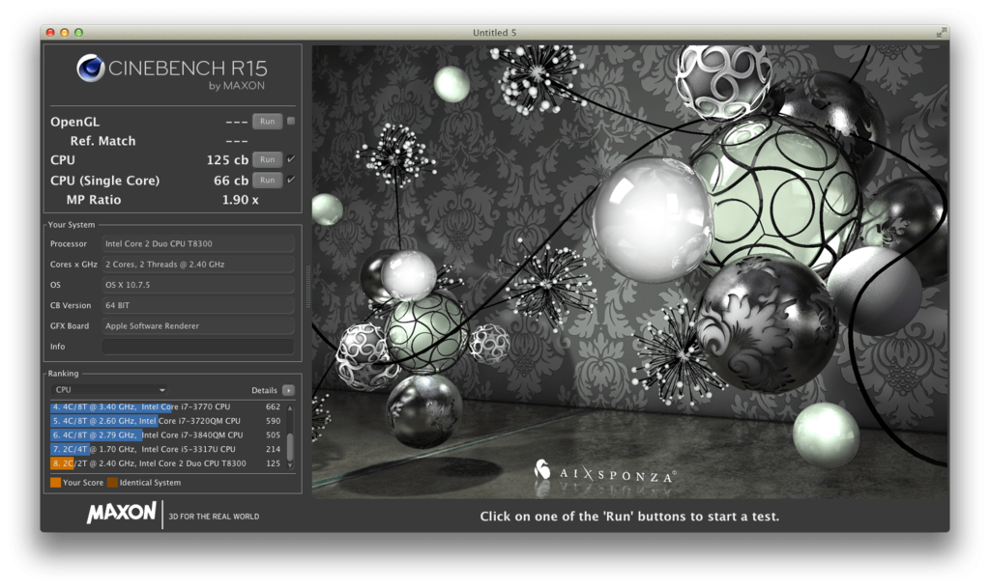The image size is (990, 588).
Task: Click the GFX Board field
Action: tap(198, 325)
